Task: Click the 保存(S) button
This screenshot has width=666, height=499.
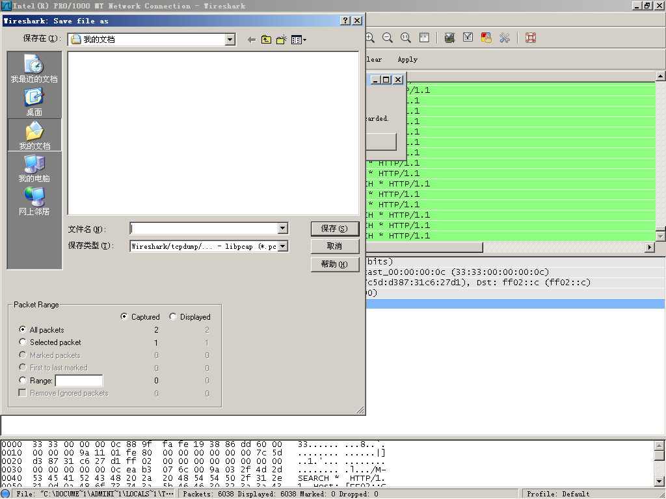Action: pyautogui.click(x=335, y=229)
